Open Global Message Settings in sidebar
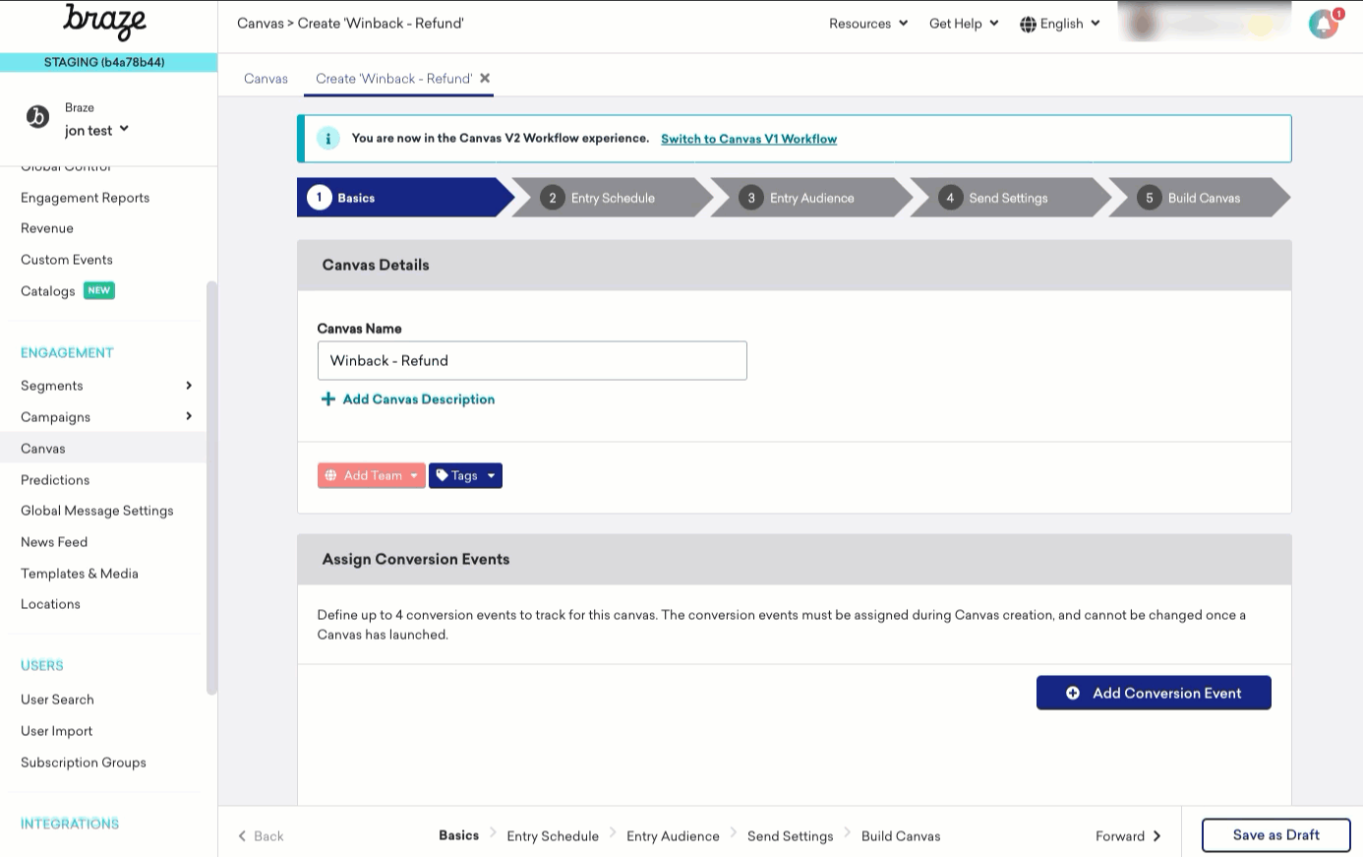The width and height of the screenshot is (1363, 857). [97, 511]
